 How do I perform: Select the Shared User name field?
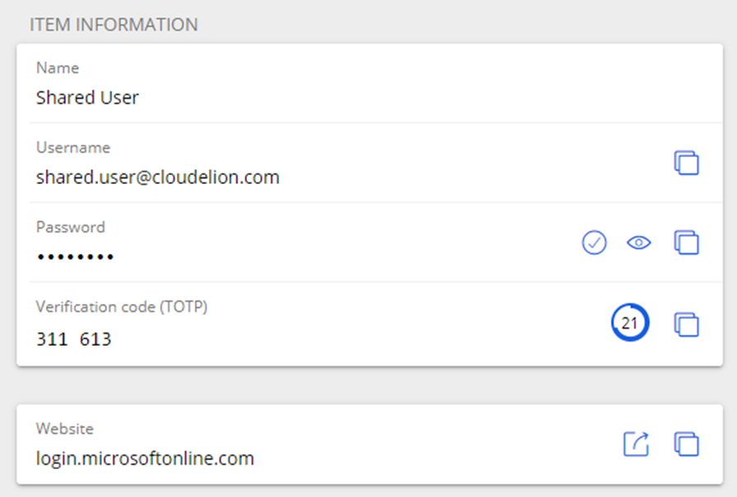click(x=369, y=84)
